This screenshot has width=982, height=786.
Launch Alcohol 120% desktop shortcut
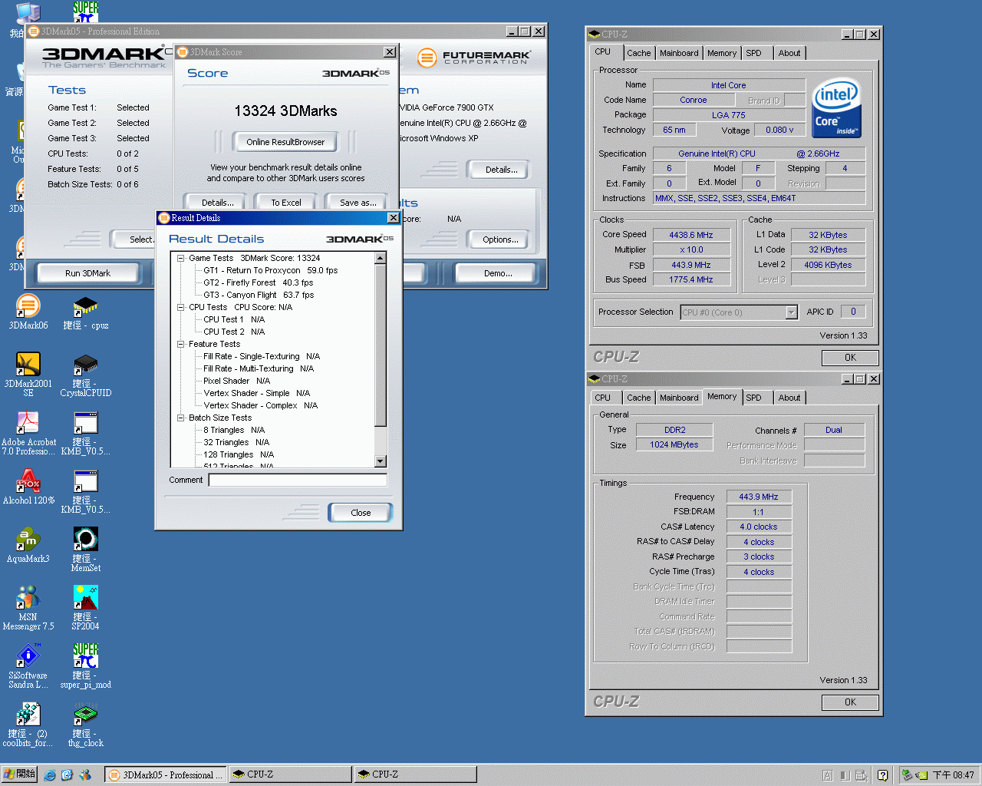[x=28, y=481]
